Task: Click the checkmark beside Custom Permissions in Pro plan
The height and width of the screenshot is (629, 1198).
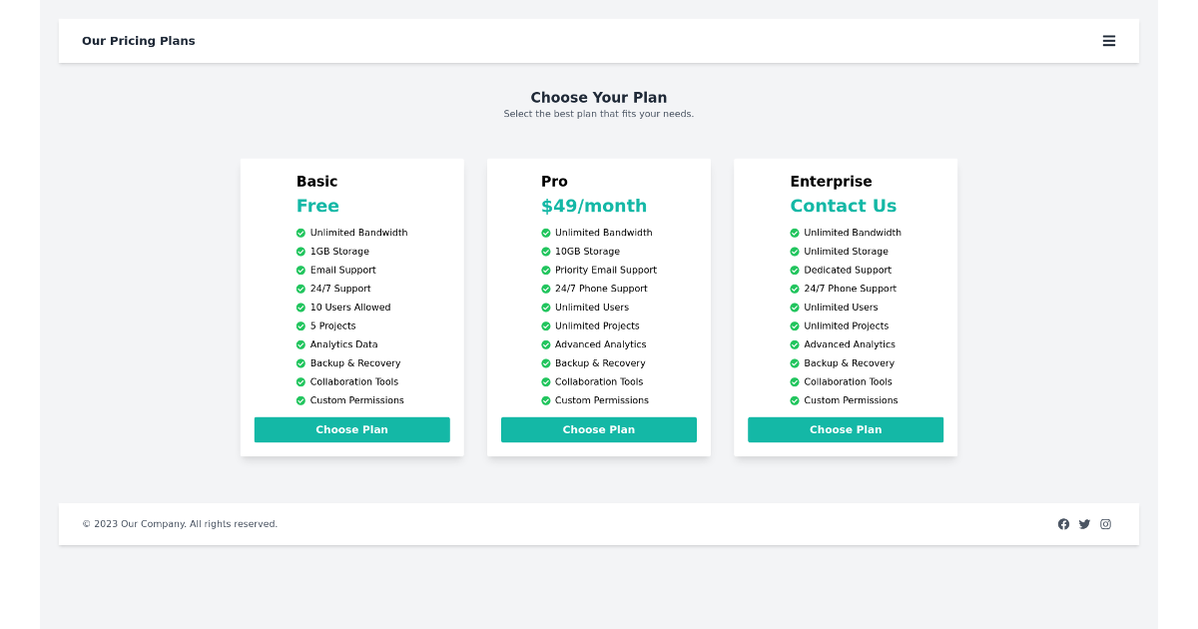Action: click(545, 399)
